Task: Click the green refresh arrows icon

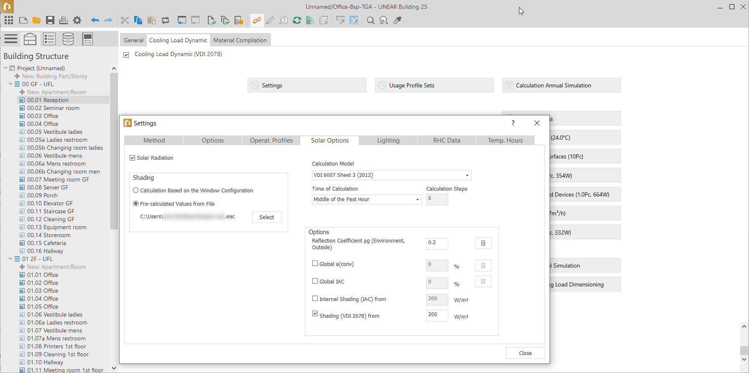Action: tap(297, 20)
